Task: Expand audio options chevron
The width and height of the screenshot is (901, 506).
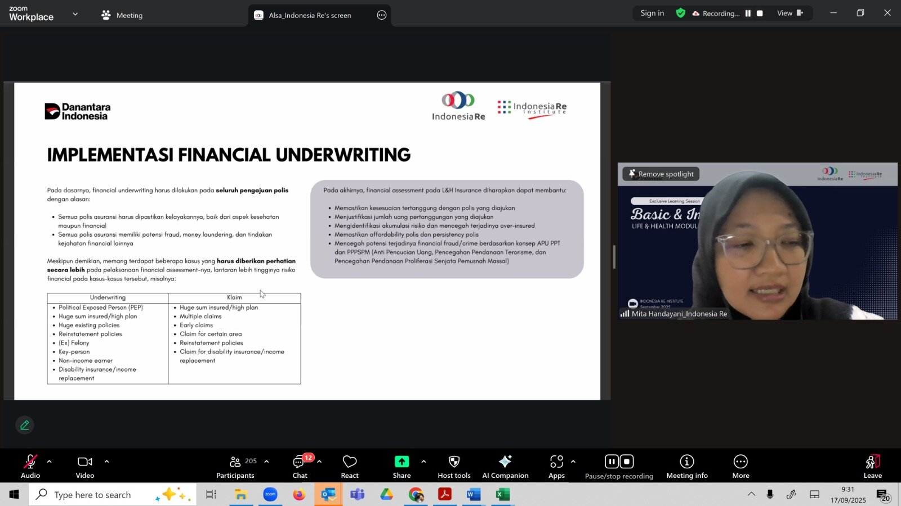Action: (50, 462)
